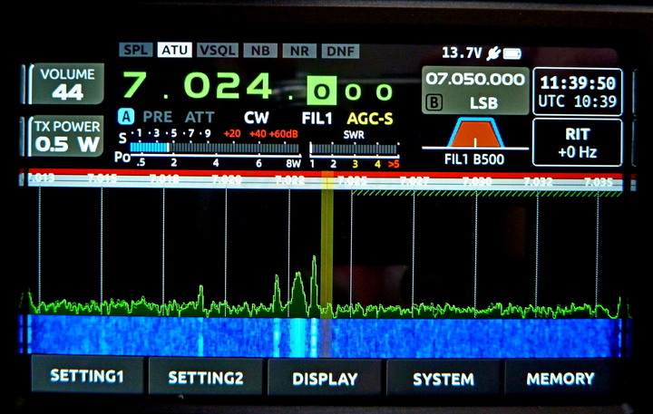Tap the +60dB S-meter label
This screenshot has width=653, height=414.
click(x=283, y=134)
